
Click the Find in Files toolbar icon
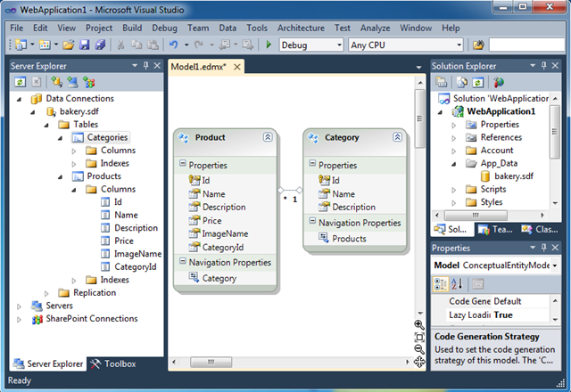[x=478, y=45]
